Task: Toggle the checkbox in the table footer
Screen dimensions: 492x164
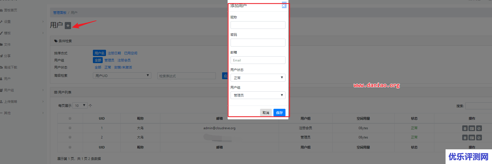Action: pos(70,147)
